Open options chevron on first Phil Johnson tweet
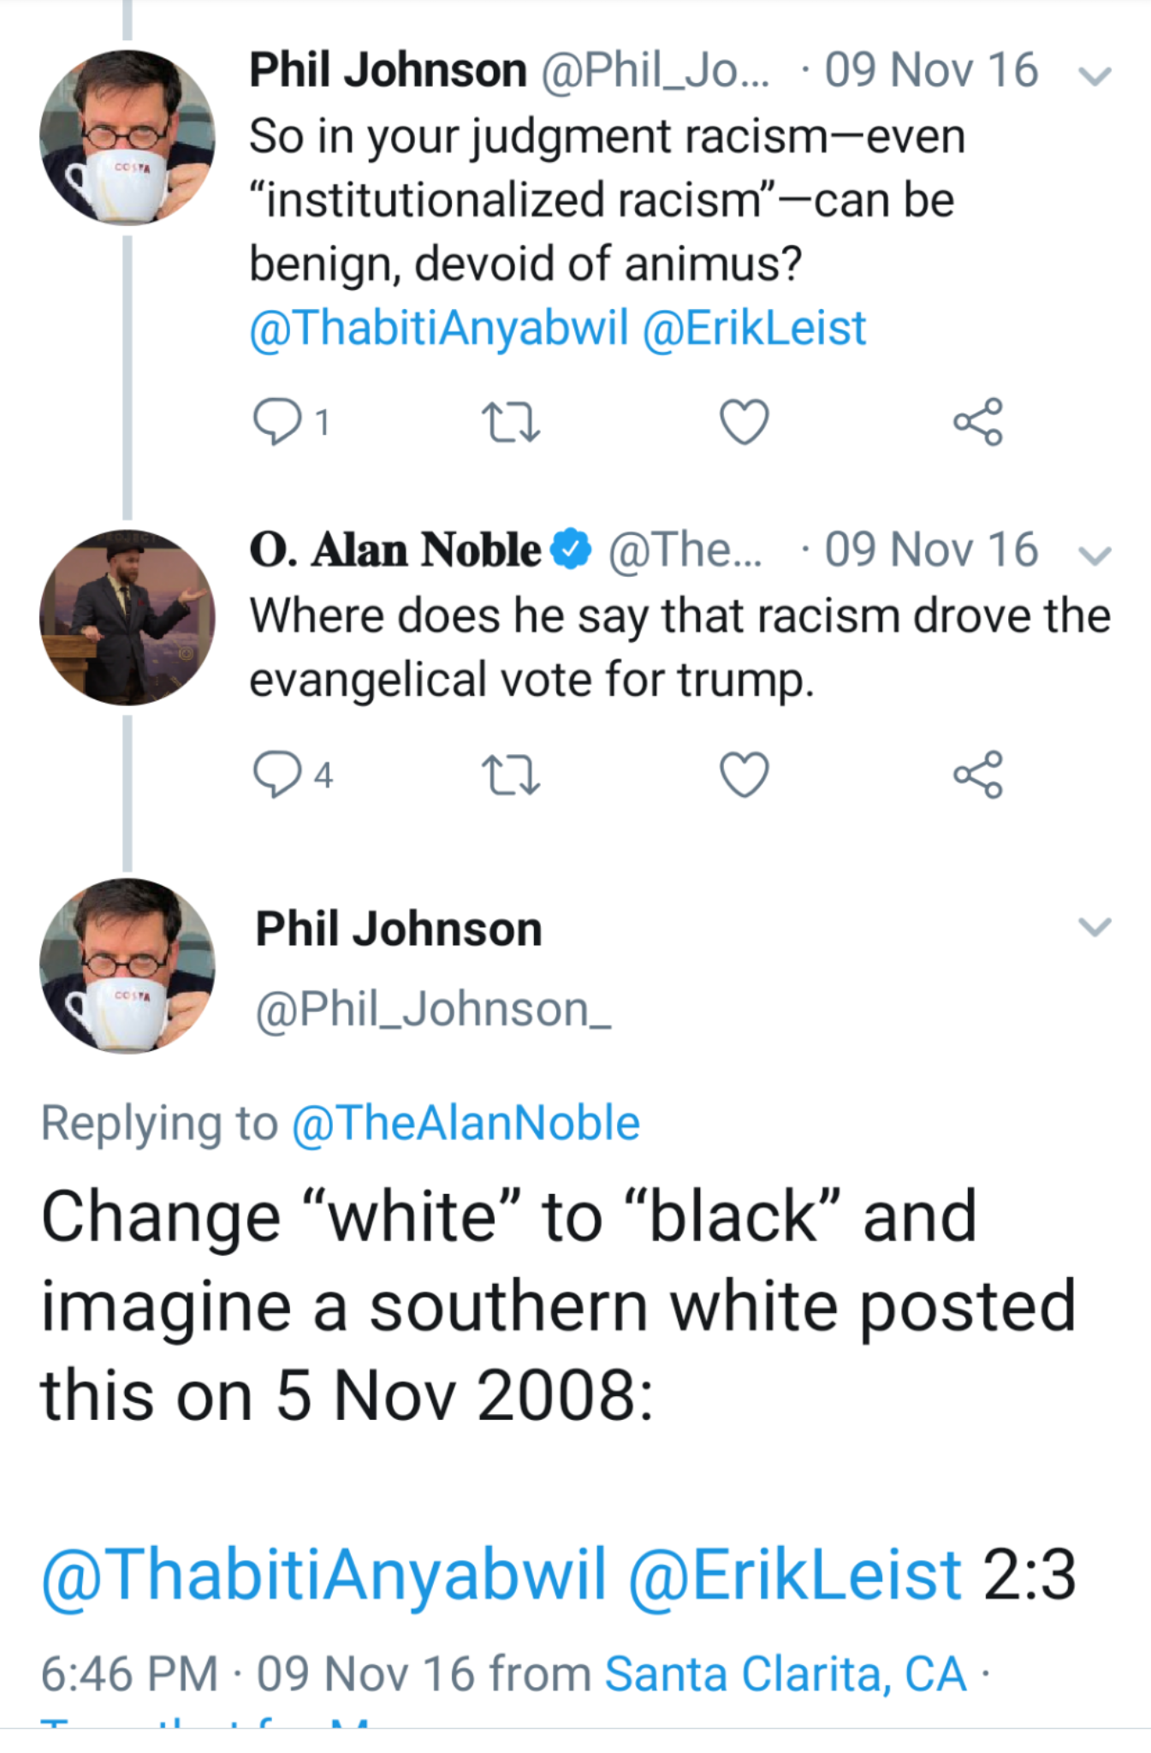Screen dimensions: 1151x1753 (x=1095, y=76)
